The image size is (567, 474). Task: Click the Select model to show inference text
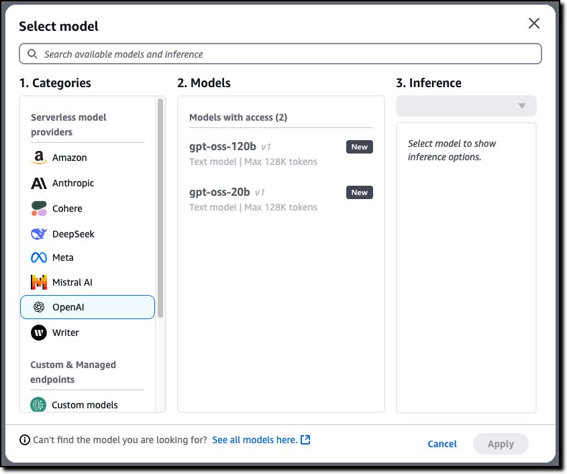(x=452, y=150)
